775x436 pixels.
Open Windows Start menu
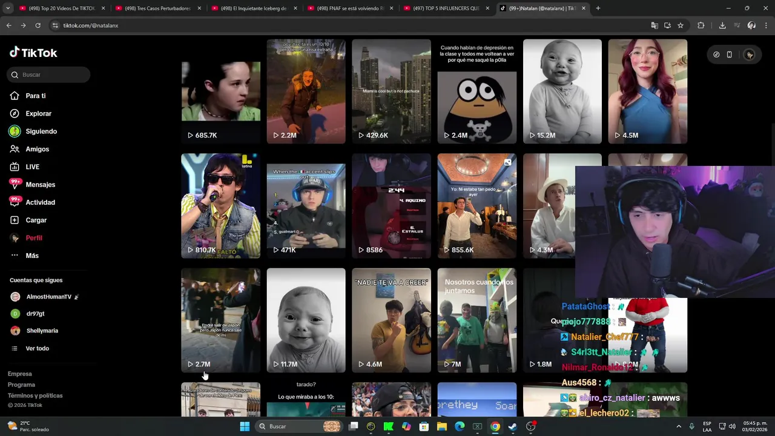click(245, 426)
